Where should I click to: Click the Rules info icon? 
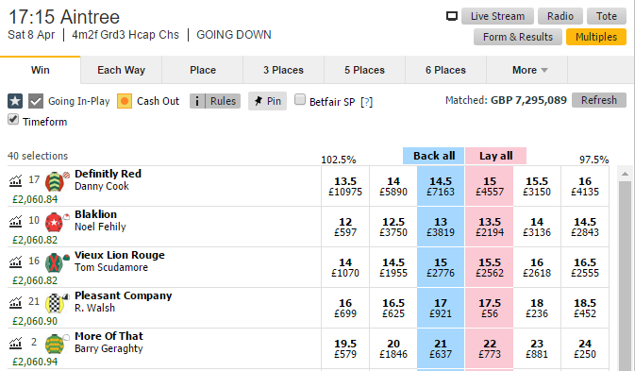[197, 101]
